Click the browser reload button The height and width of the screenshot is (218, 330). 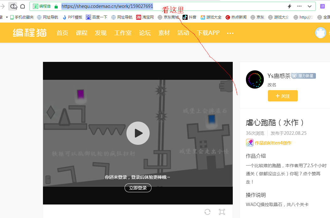[x=13, y=6]
